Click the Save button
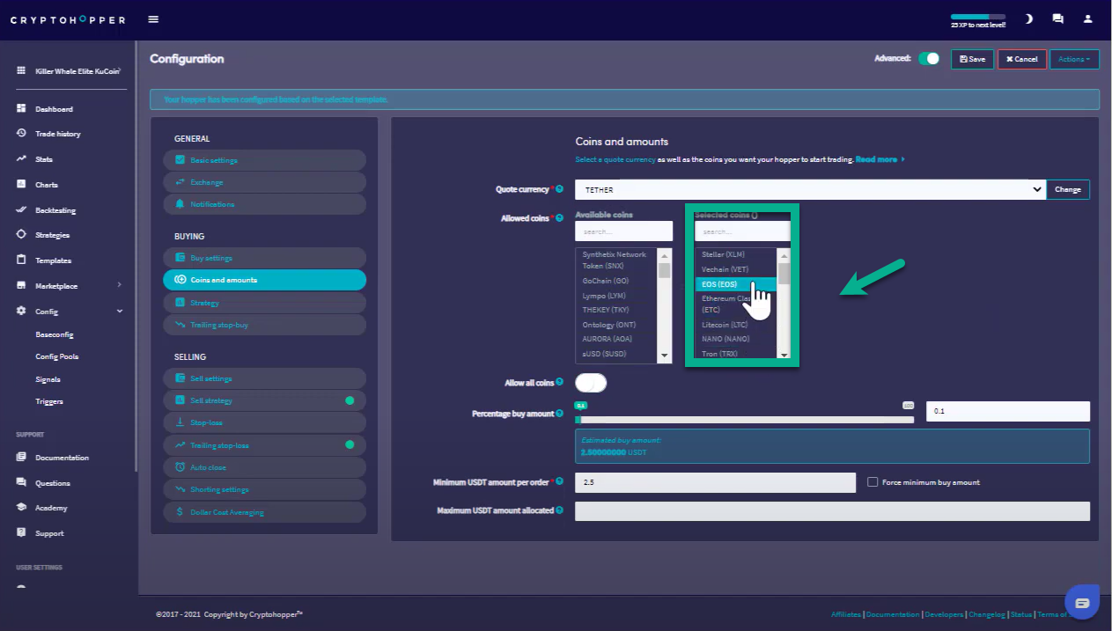The image size is (1112, 631). click(972, 59)
